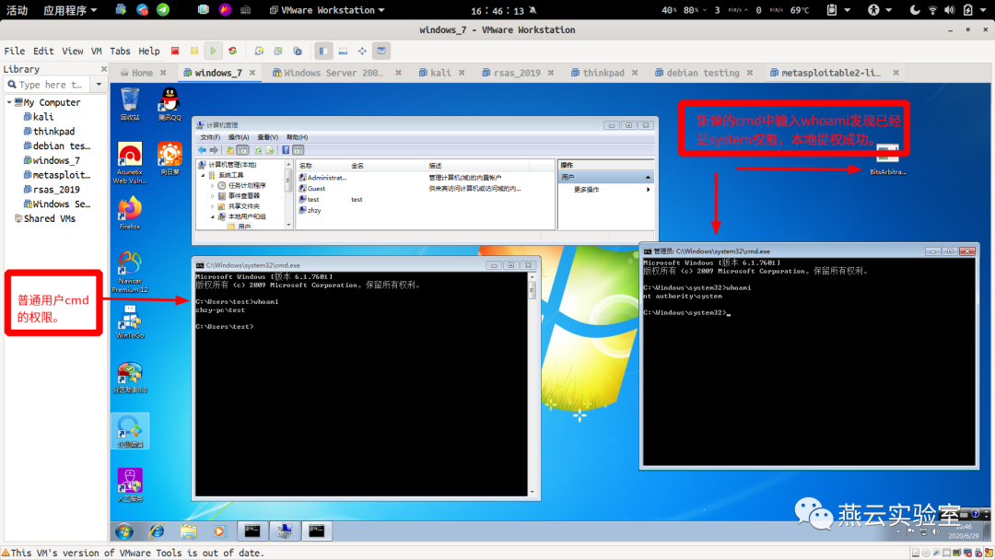Click the Revert to Snapshot toolbar icon
This screenshot has height=560, width=995.
click(x=278, y=51)
